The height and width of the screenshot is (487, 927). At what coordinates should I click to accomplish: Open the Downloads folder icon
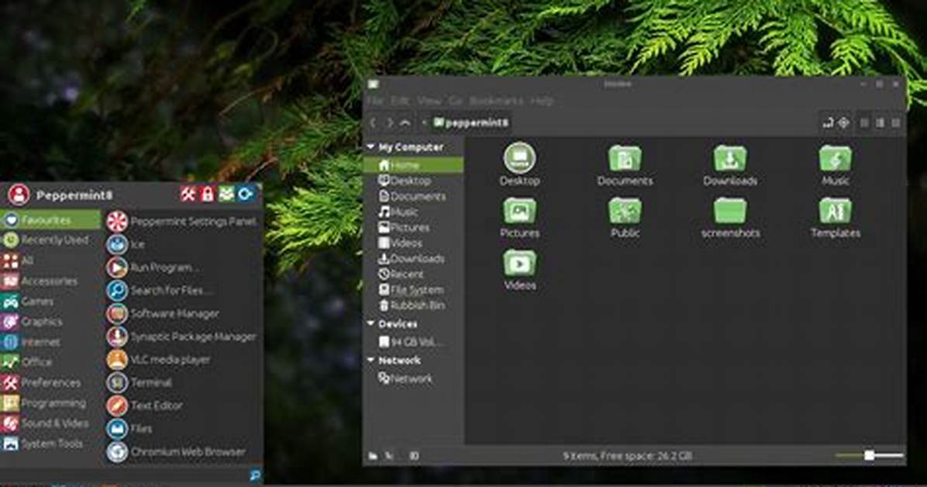730,166
